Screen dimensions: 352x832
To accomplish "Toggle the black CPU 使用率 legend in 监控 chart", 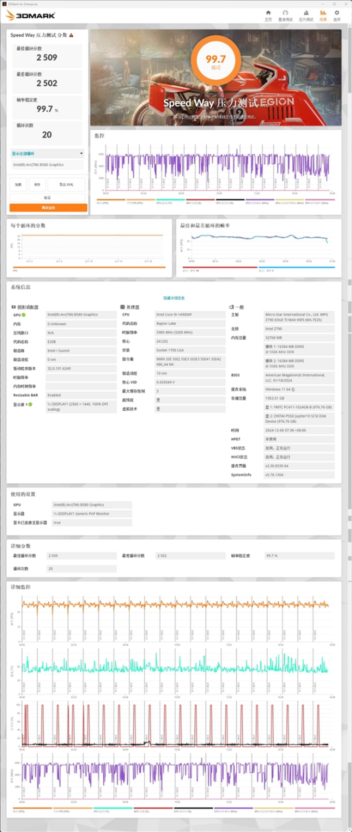I will point(230,201).
